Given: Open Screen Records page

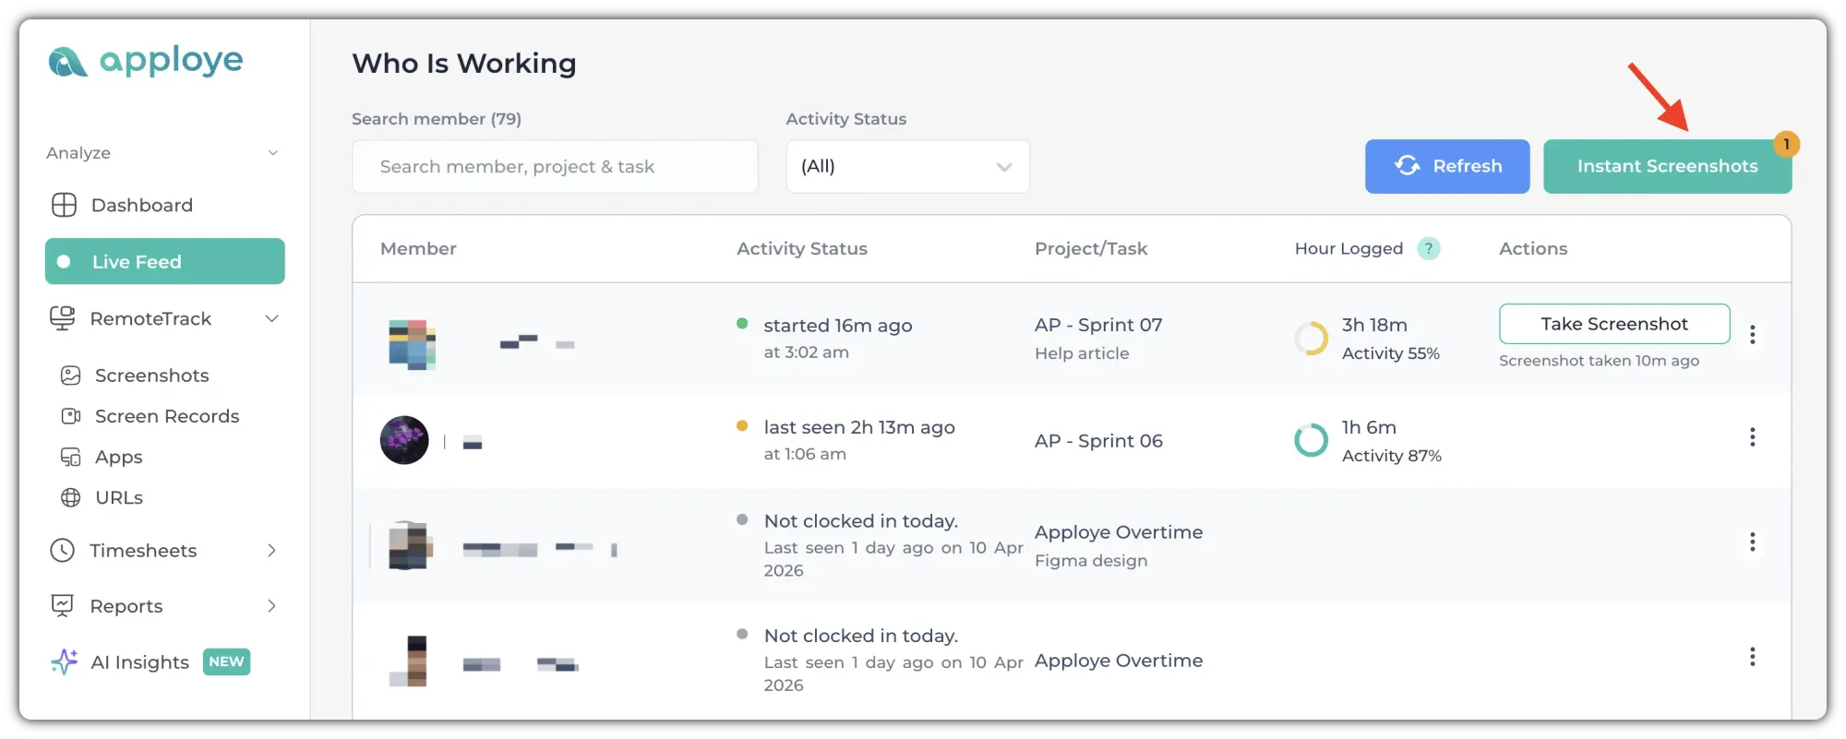Looking at the screenshot, I should click(x=166, y=416).
